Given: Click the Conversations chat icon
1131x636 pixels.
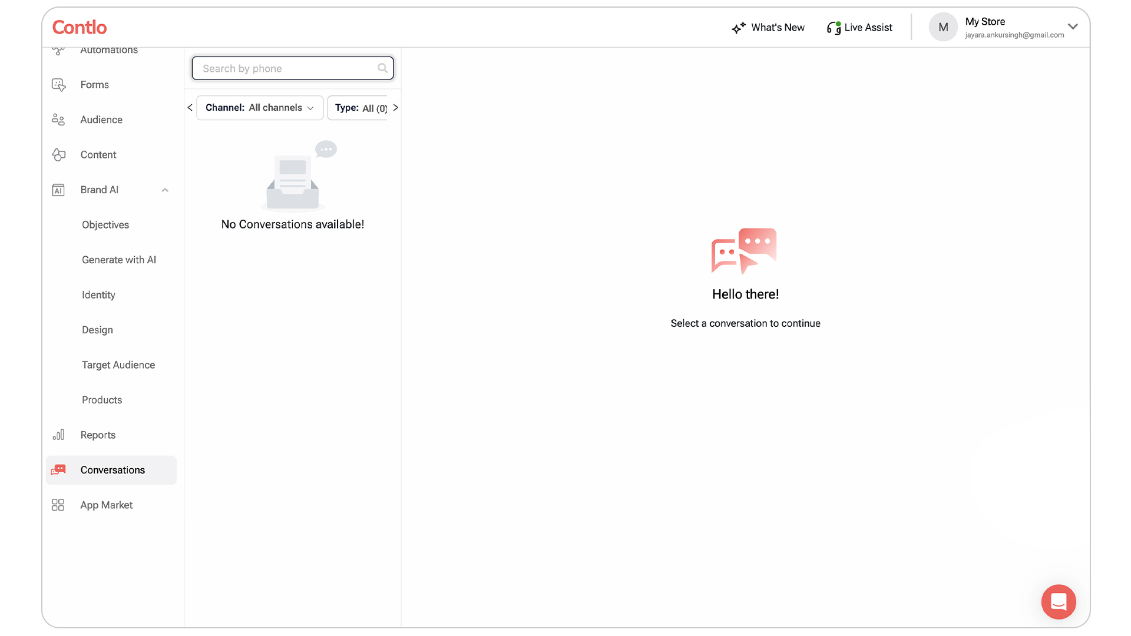Looking at the screenshot, I should [58, 469].
